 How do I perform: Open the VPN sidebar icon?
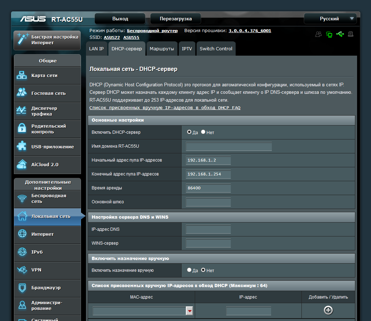(x=22, y=270)
